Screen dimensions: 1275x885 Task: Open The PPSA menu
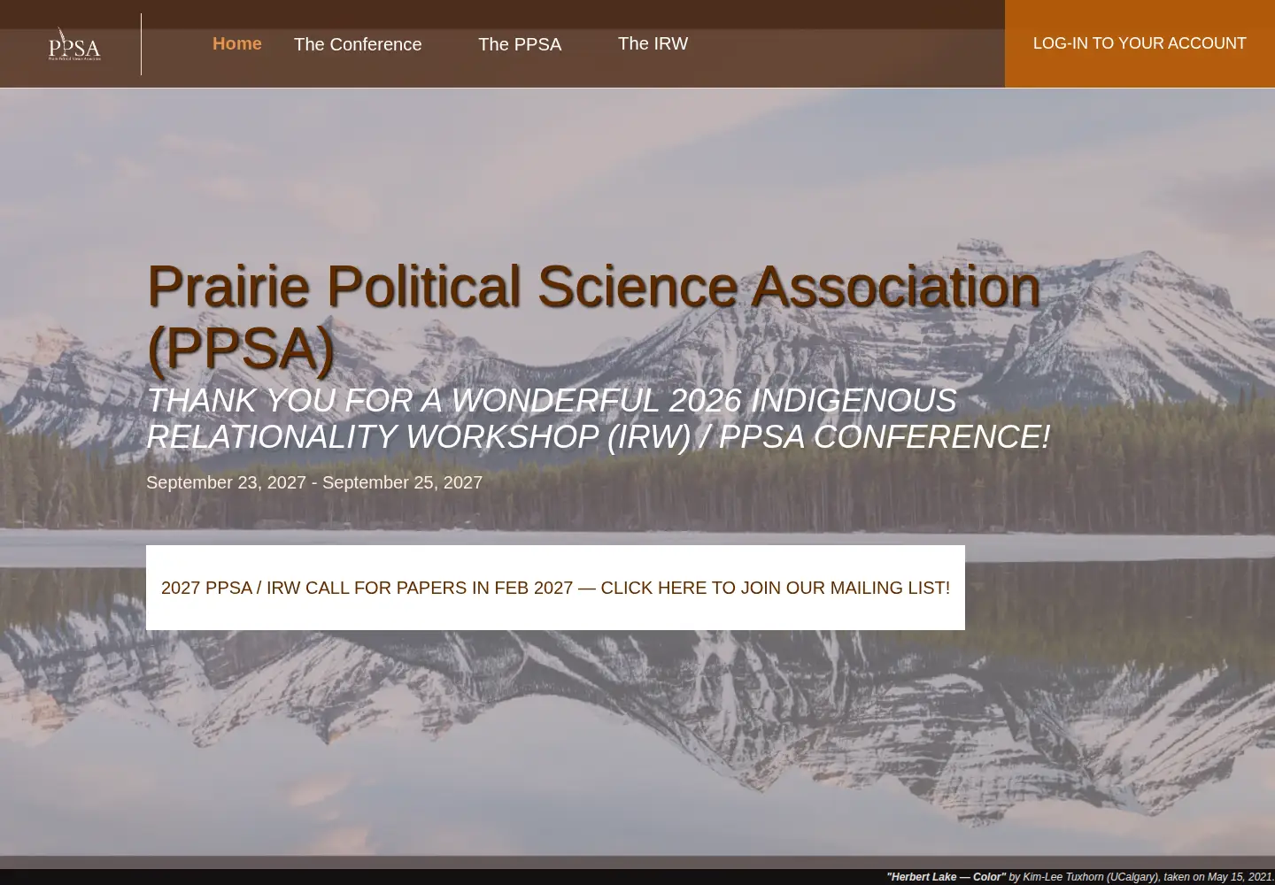click(x=520, y=44)
